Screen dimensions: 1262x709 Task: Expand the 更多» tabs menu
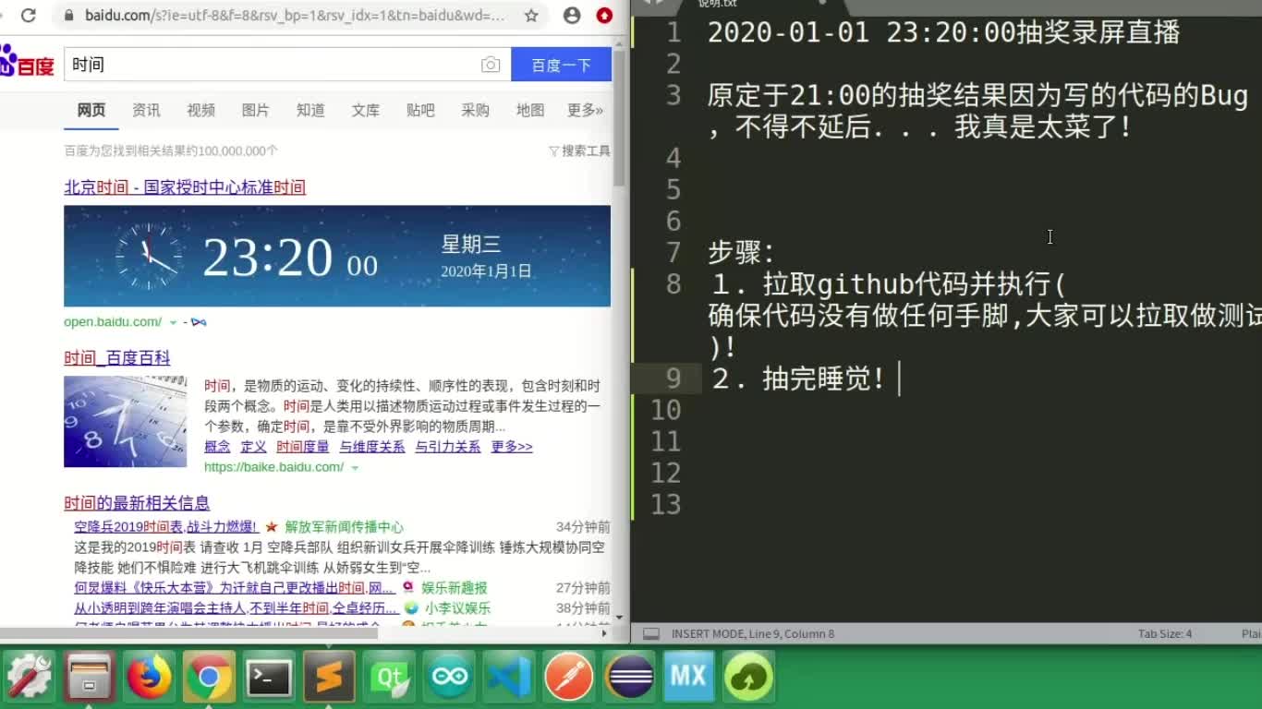585,110
